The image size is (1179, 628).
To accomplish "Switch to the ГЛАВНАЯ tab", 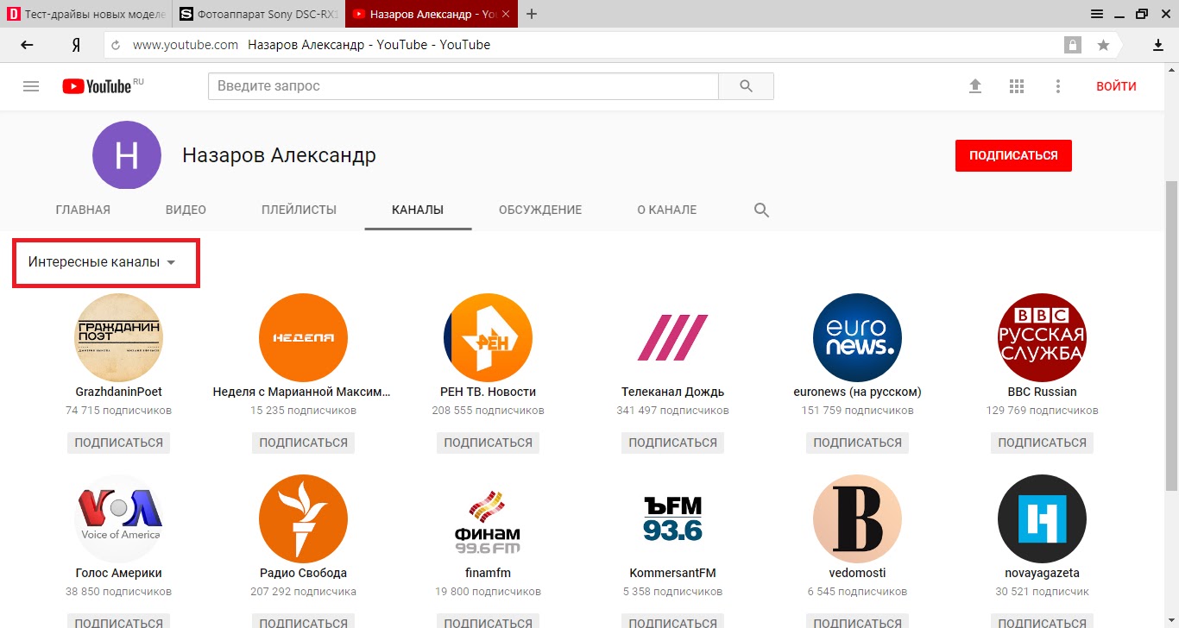I will [83, 210].
